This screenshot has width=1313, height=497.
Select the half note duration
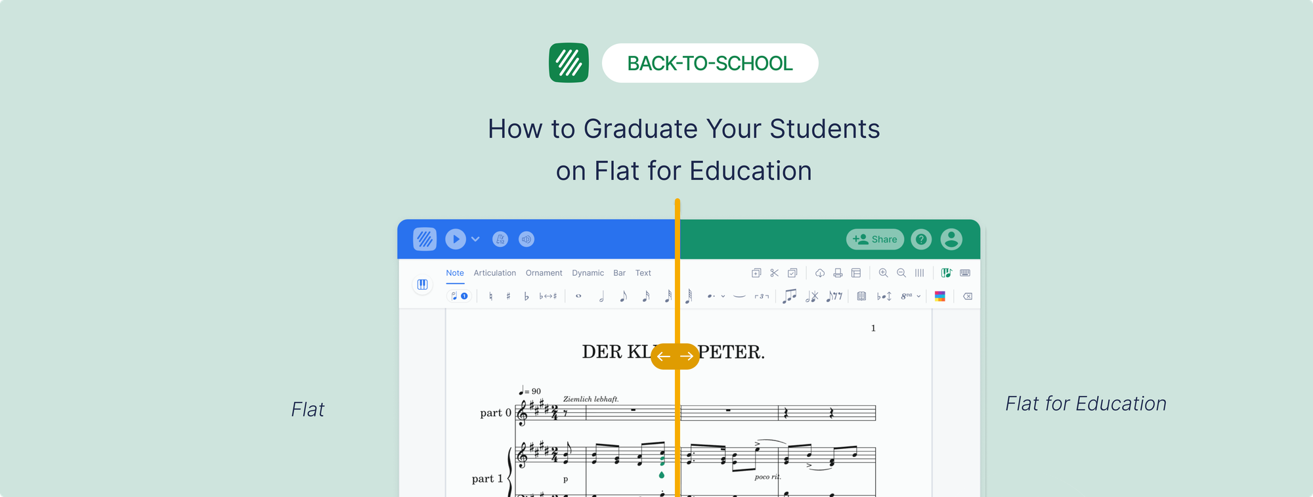click(601, 297)
